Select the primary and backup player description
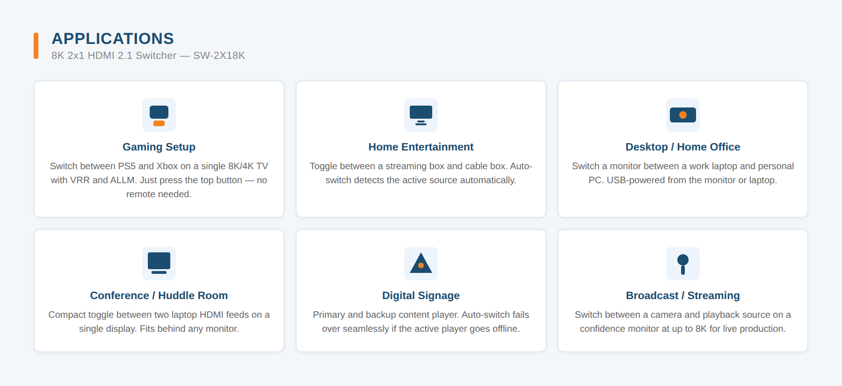The width and height of the screenshot is (842, 386). coord(421,322)
